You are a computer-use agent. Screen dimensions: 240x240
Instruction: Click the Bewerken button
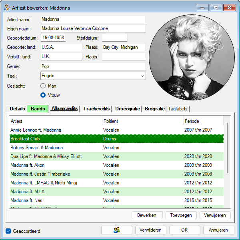tap(147, 215)
